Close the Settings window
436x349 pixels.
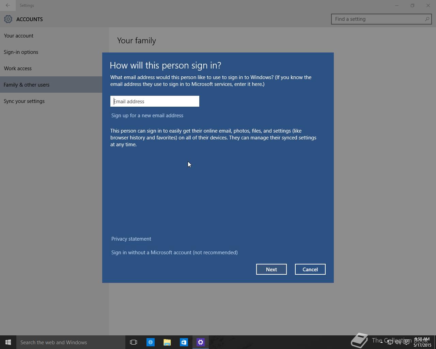(428, 5)
